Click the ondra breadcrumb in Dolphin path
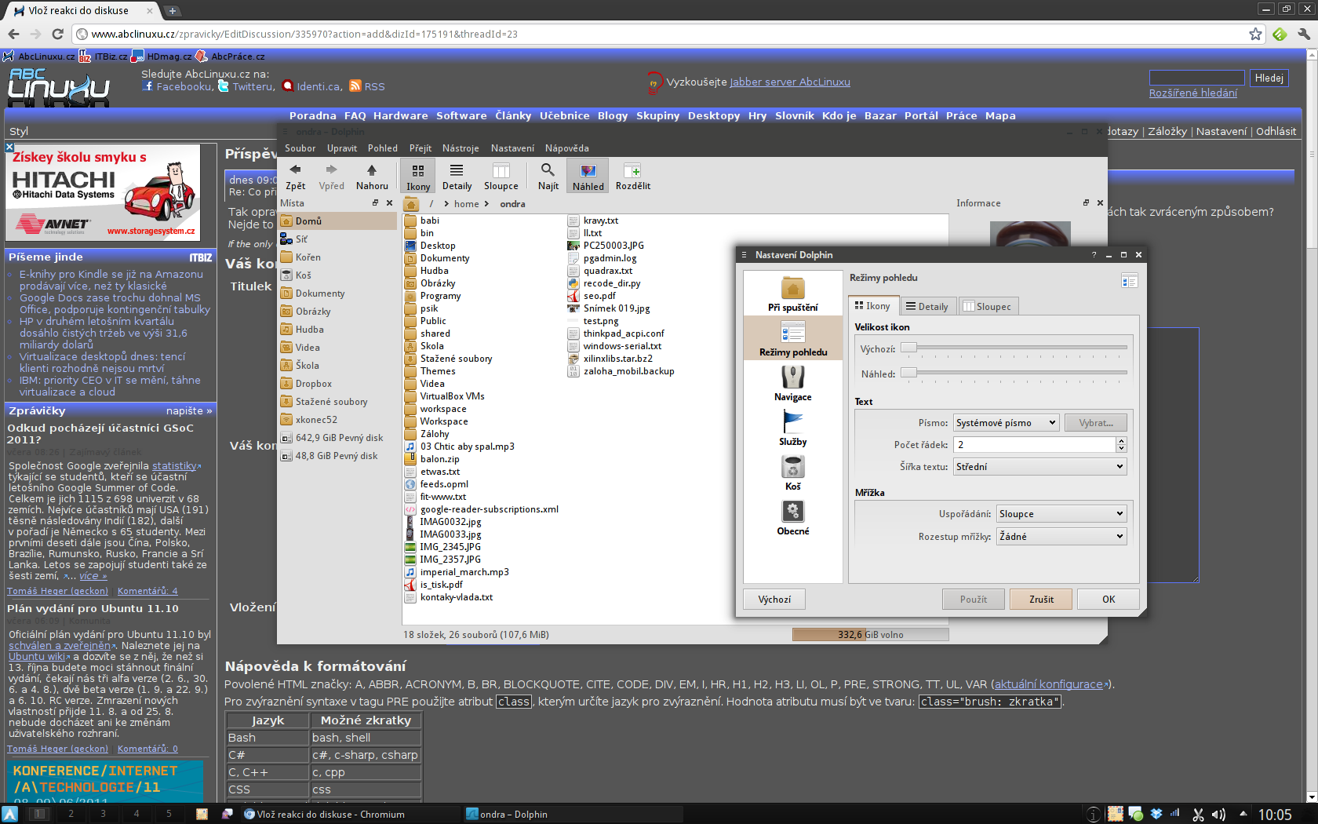This screenshot has height=824, width=1318. click(x=512, y=204)
